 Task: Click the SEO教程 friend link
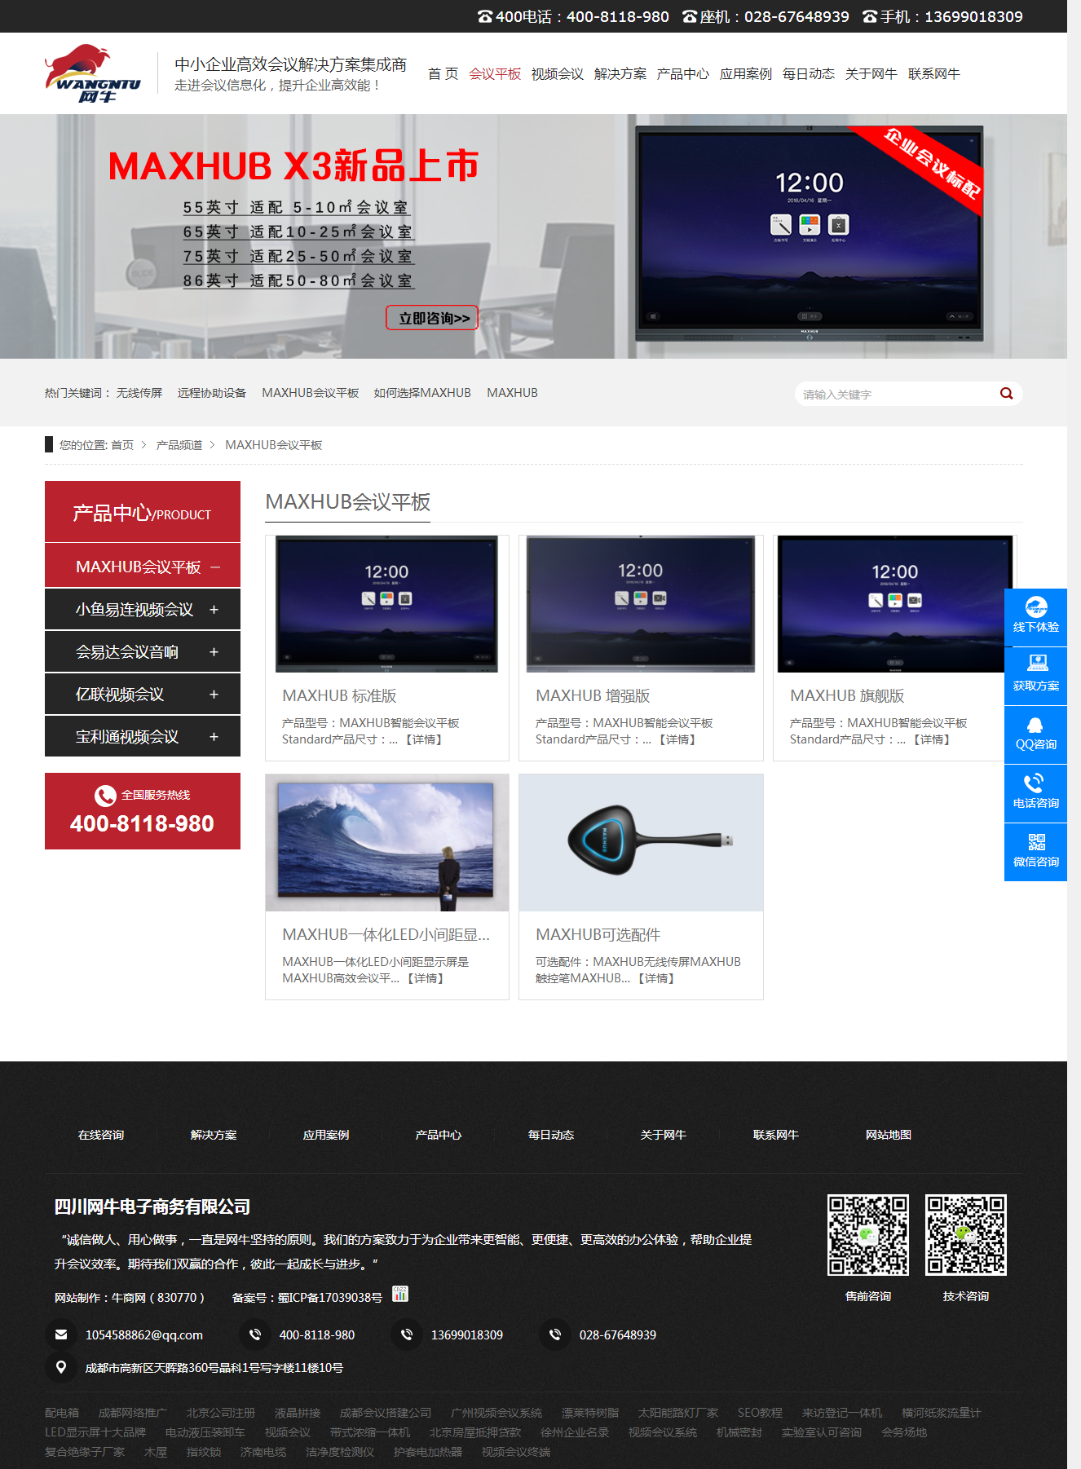760,1413
